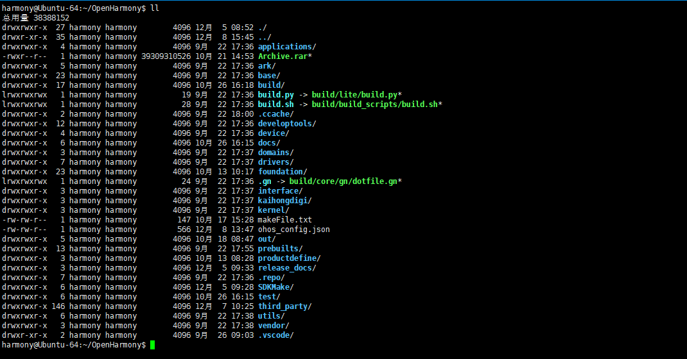Click the applications/ directory name
Viewport: 687px width, 359px height.
click(x=285, y=47)
